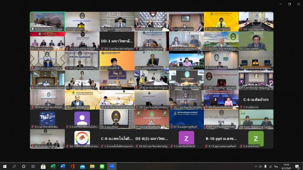Switch to Zoom in the taskbar

click(x=112, y=167)
